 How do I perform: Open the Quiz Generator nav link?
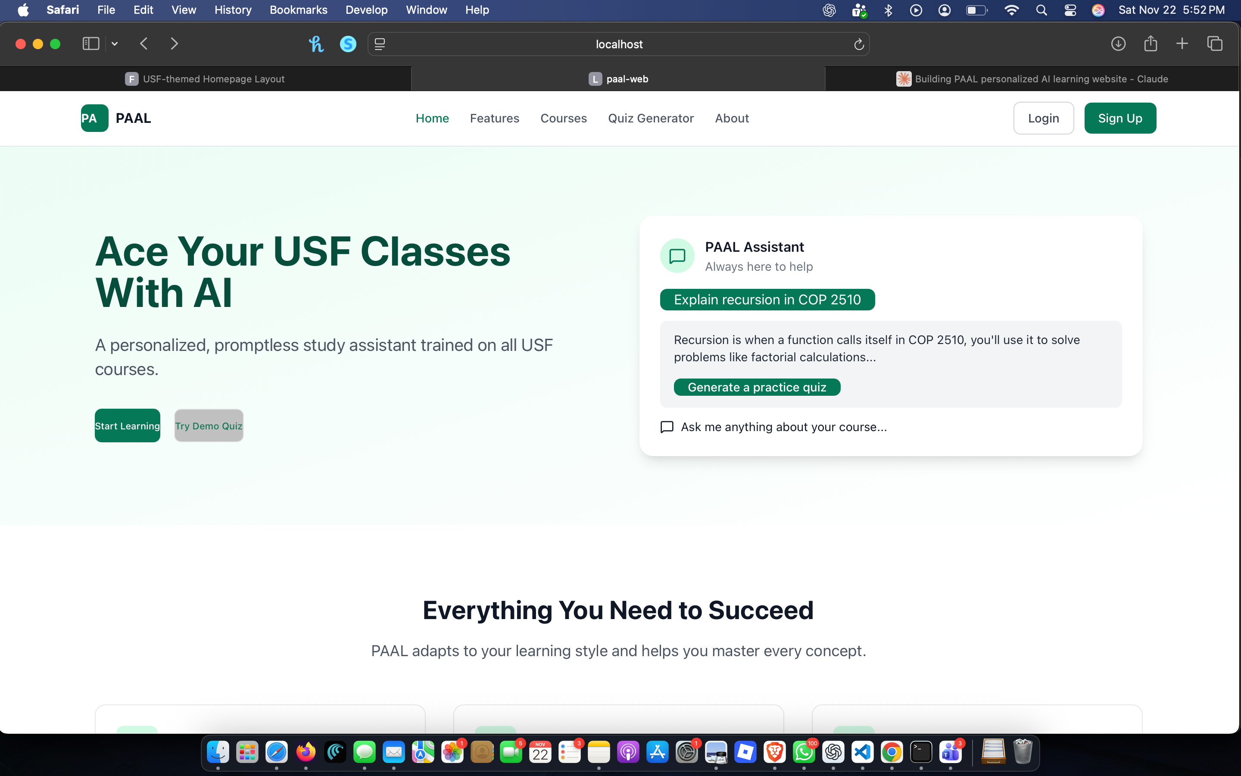650,119
